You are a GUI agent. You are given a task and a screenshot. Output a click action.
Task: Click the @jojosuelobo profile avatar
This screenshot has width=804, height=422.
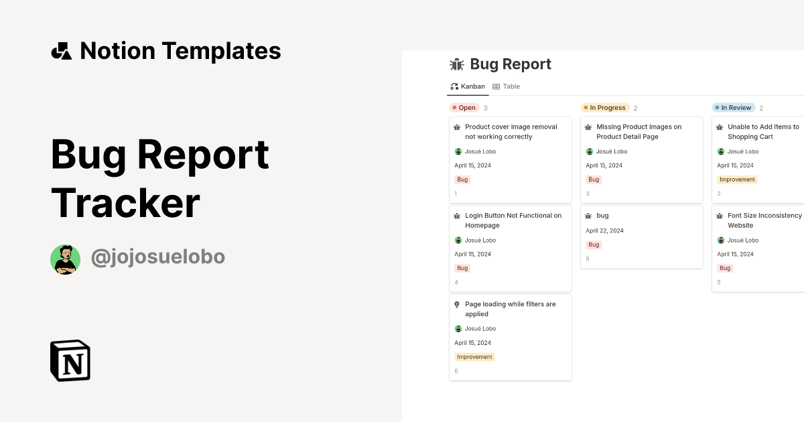65,259
